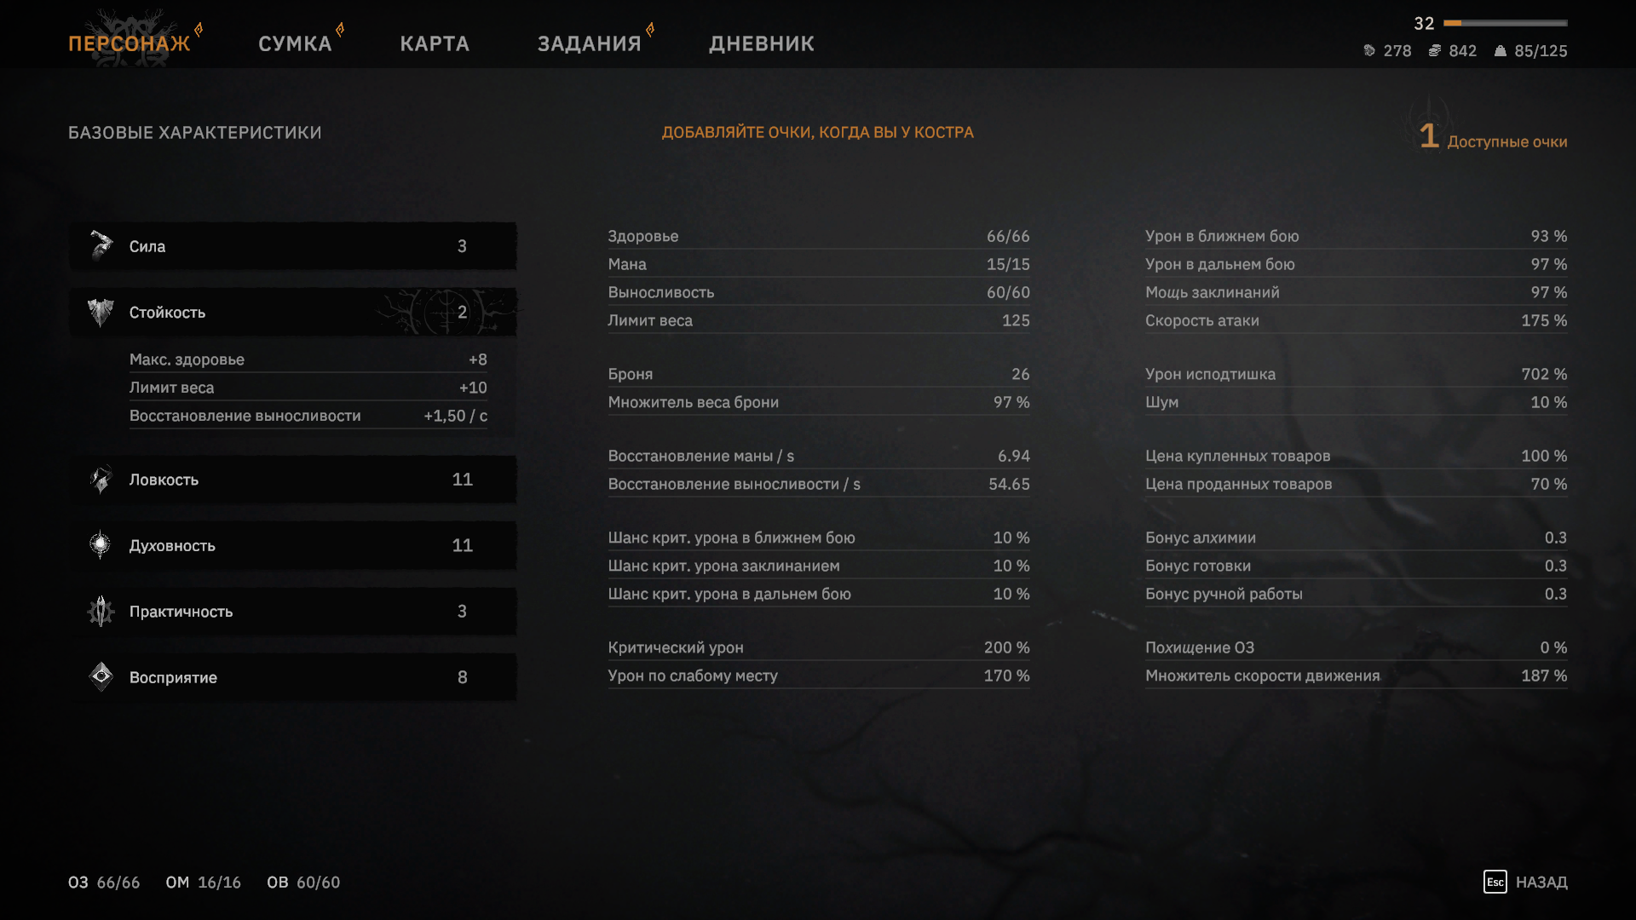The image size is (1636, 920).
Task: Click the Ловкость attribute icon
Action: pyautogui.click(x=101, y=480)
